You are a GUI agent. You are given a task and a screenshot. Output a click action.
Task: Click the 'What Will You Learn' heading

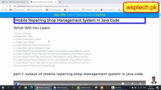coord(32,28)
